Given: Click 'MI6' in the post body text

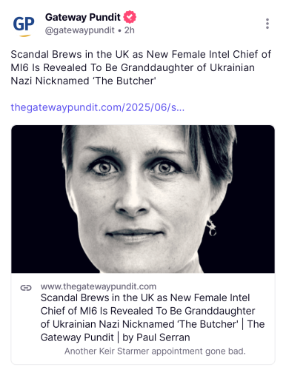Looking at the screenshot, I should 20,67.
